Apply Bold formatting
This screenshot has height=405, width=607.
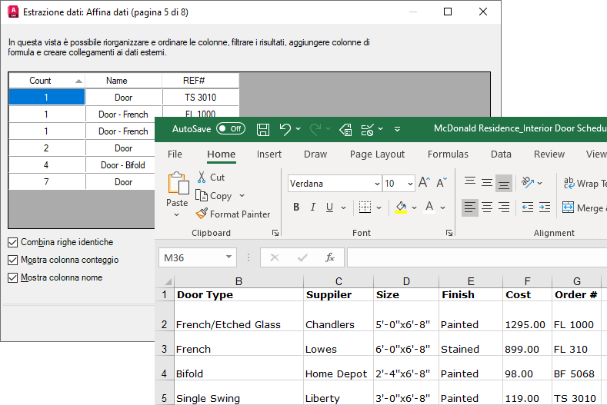coord(296,207)
